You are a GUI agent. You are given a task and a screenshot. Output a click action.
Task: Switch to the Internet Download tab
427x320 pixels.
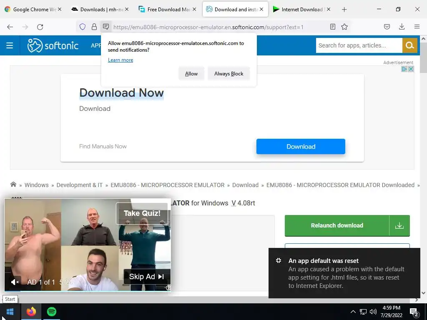pyautogui.click(x=301, y=10)
